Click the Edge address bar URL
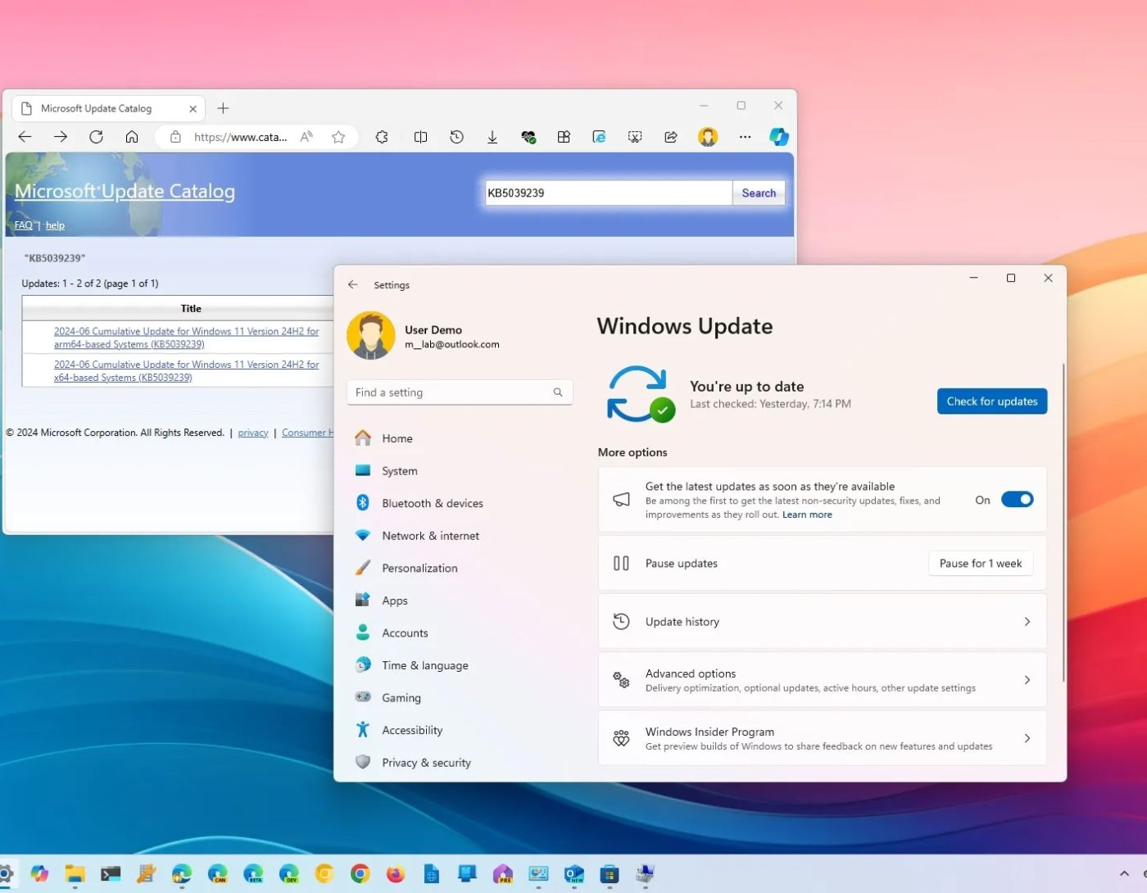The width and height of the screenshot is (1147, 893). 241,137
